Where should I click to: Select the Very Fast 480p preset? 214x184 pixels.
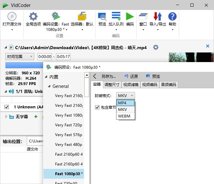[64, 145]
